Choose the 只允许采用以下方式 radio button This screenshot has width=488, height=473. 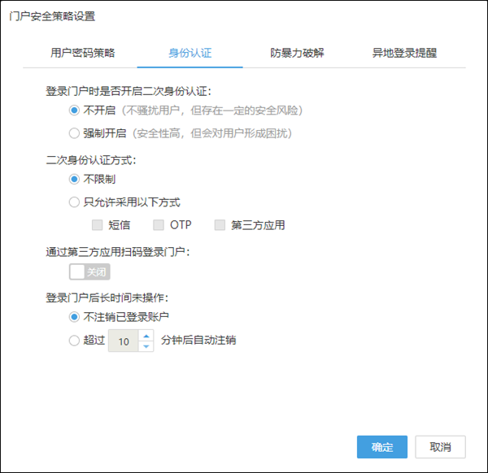75,202
